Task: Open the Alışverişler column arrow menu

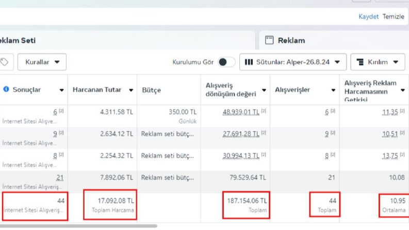Action: point(333,90)
